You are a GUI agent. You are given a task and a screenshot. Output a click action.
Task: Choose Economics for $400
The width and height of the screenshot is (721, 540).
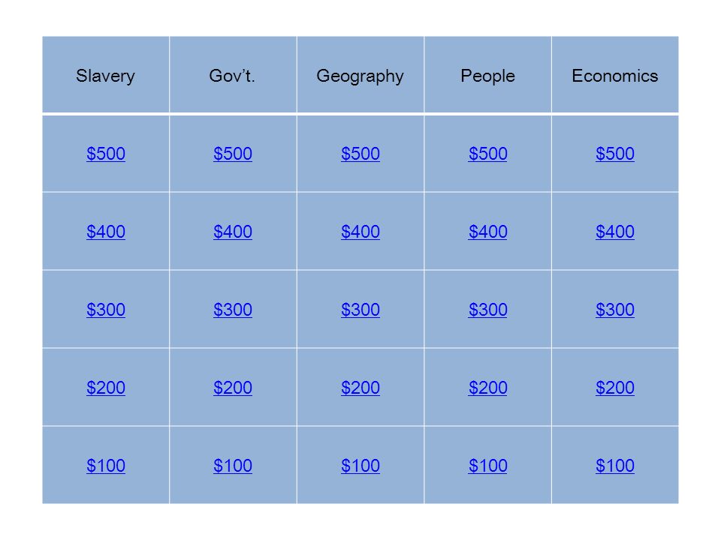pyautogui.click(x=615, y=232)
